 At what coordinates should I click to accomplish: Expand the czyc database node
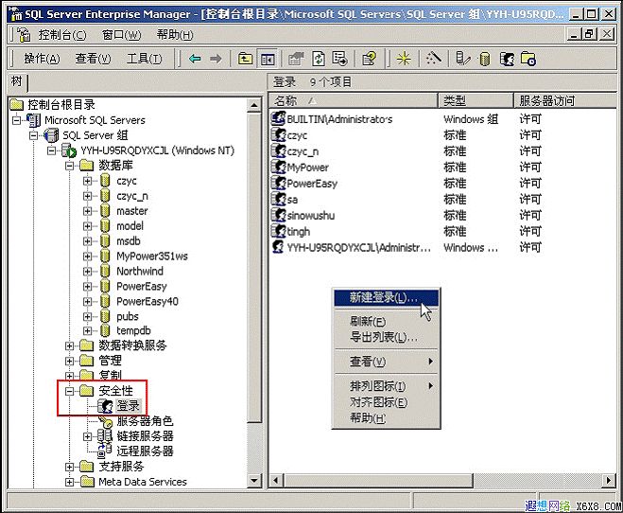pyautogui.click(x=87, y=181)
